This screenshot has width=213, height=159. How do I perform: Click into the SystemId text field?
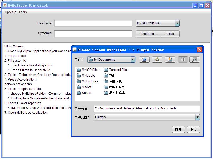[x=93, y=34]
